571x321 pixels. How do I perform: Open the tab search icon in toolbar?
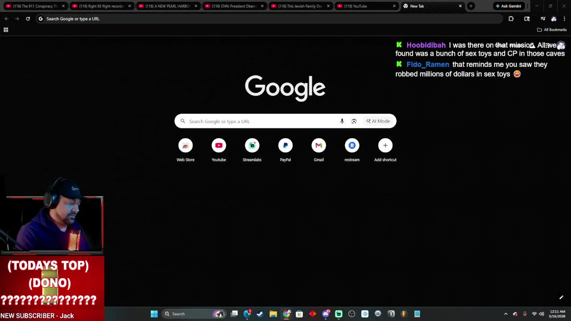point(527,19)
